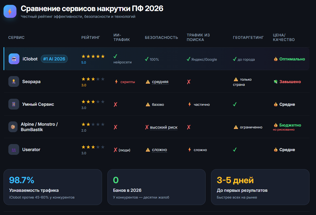Click the Userator people icon
This screenshot has height=215, width=316.
(14, 149)
